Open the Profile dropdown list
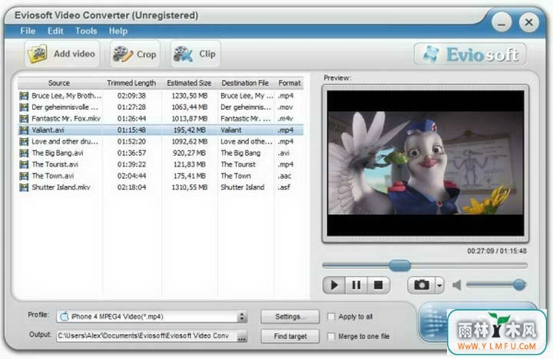The image size is (553, 359). click(242, 316)
